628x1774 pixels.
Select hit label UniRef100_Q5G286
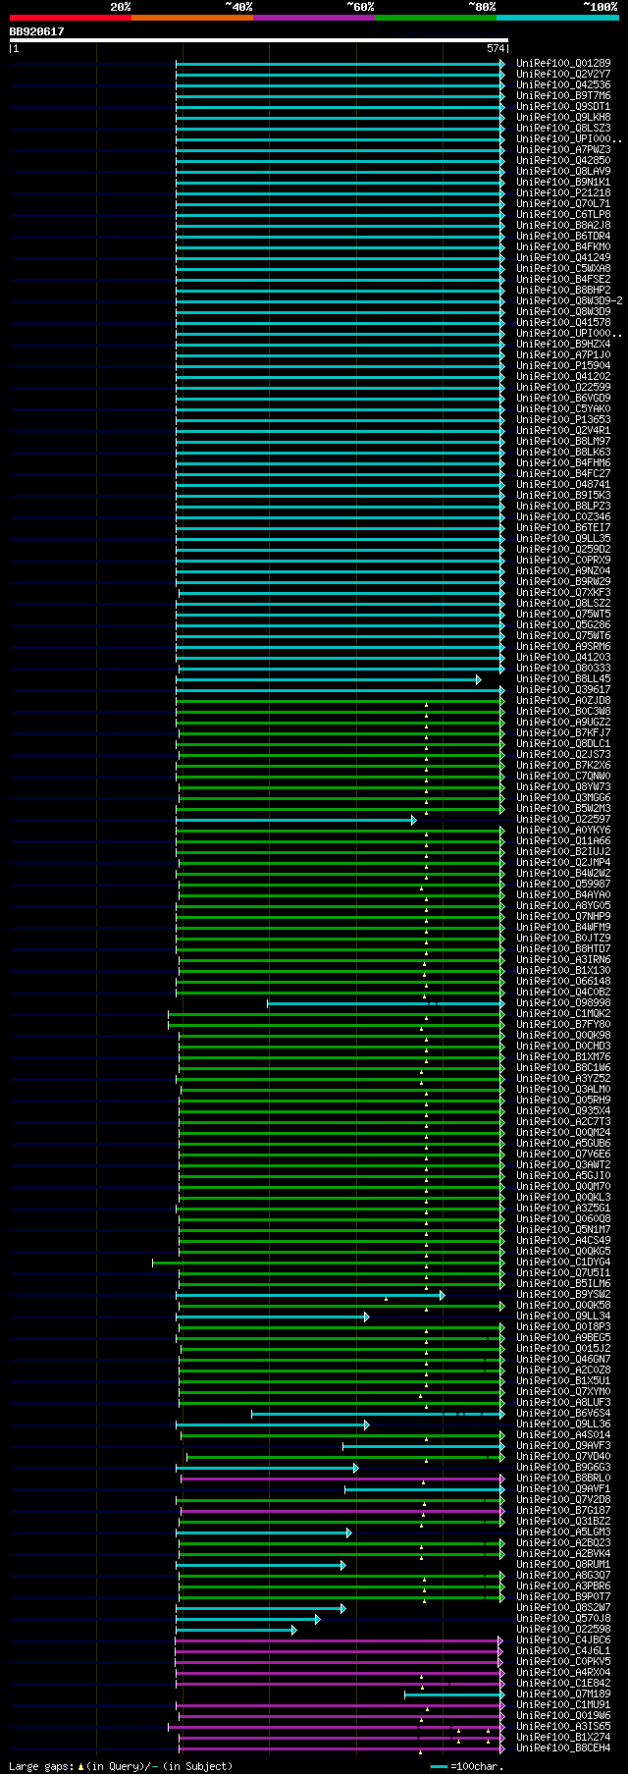click(x=563, y=625)
